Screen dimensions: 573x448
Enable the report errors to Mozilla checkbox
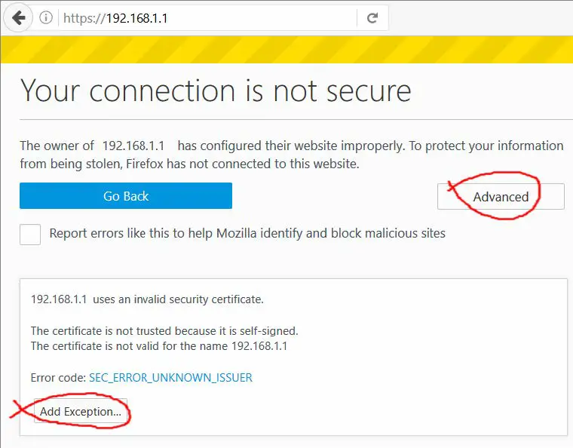click(30, 234)
